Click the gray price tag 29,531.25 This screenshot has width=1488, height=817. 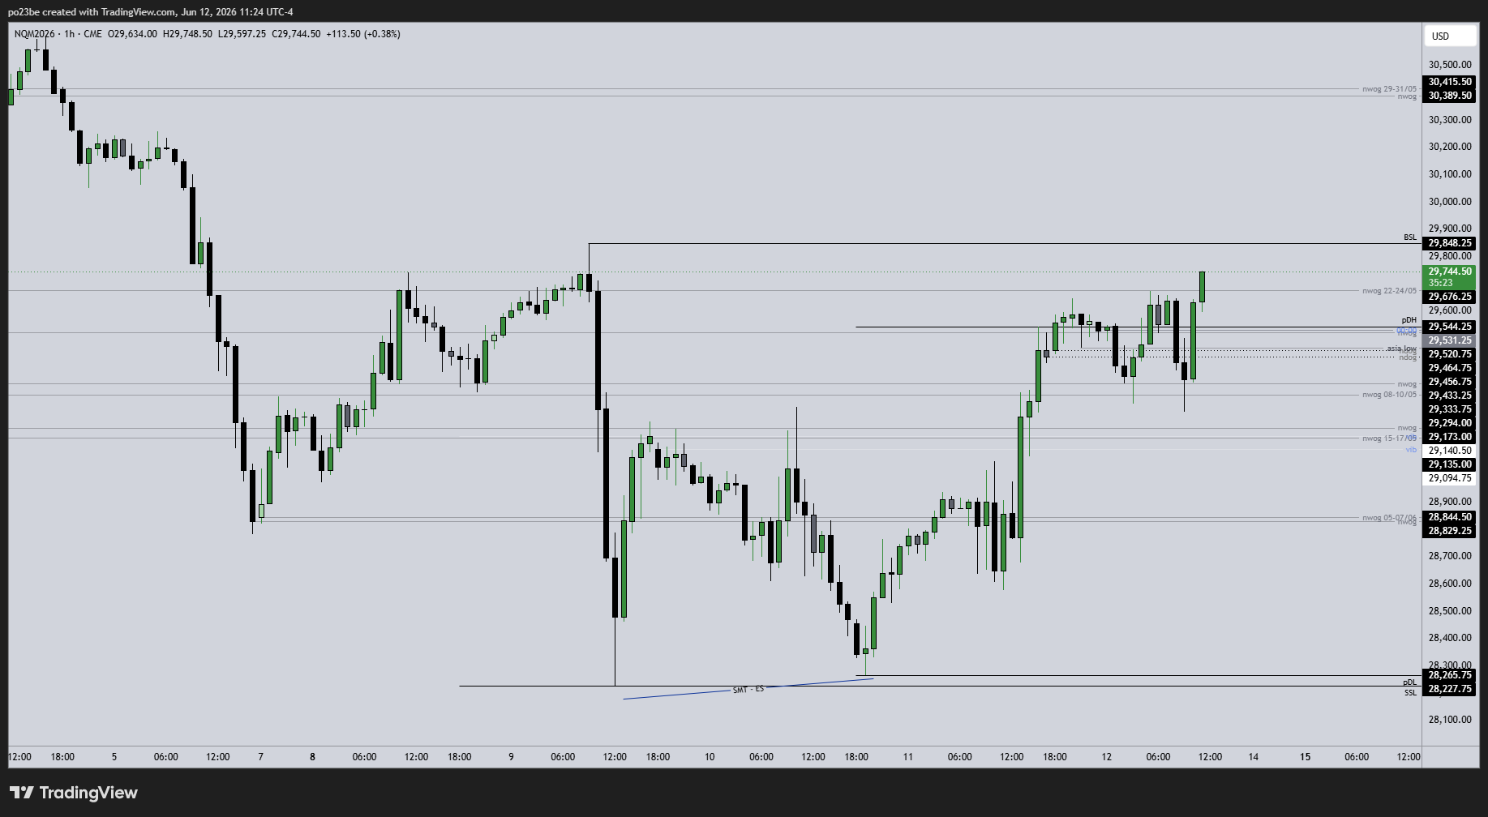coord(1450,340)
